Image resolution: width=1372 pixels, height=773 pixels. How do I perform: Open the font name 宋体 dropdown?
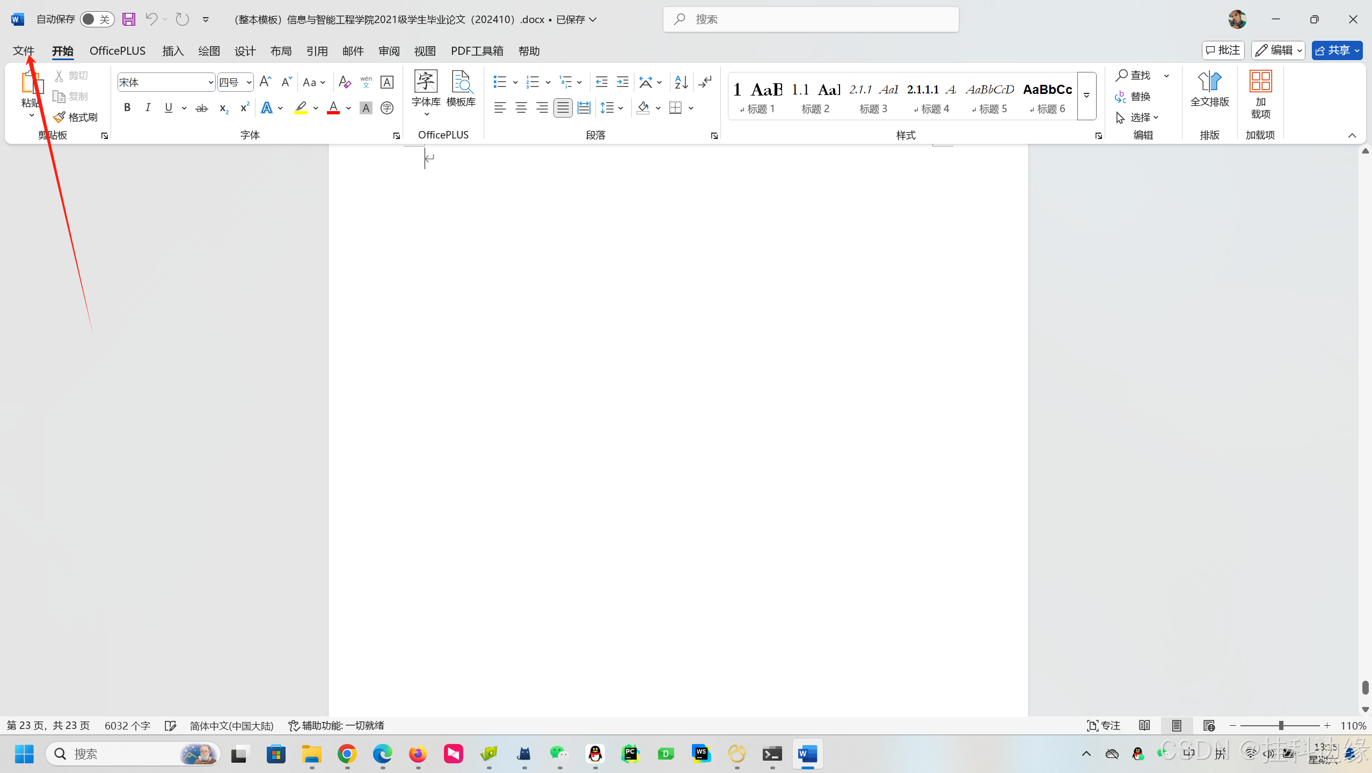tap(210, 83)
